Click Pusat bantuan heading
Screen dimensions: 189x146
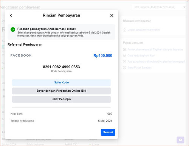click(133, 43)
